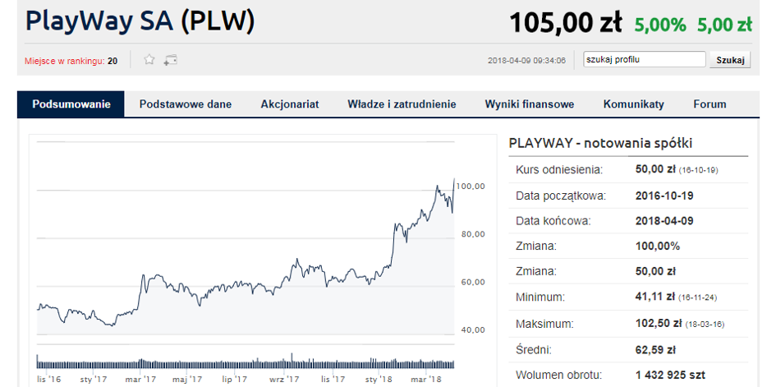Click the szukaj profilu search field

(644, 60)
